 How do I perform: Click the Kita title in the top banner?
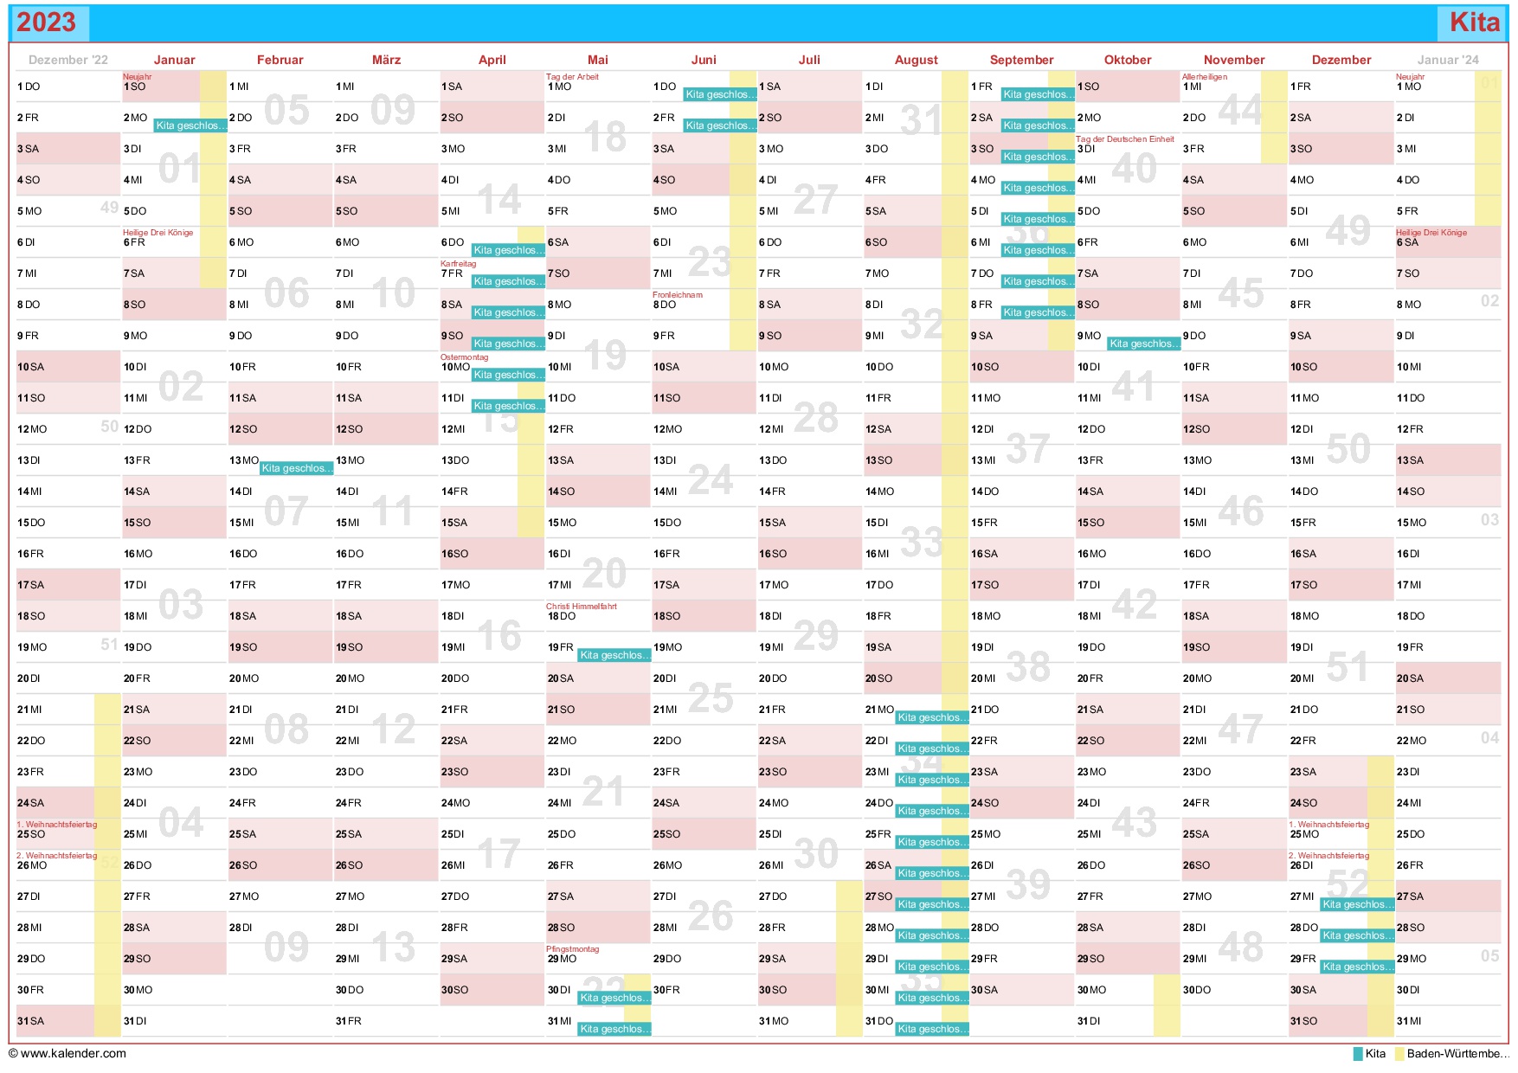coord(1474,22)
